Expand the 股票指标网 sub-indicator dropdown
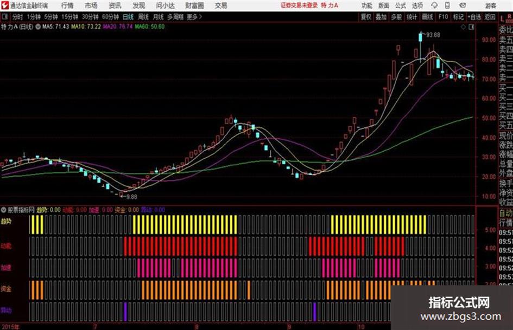This screenshot has height=330, width=513. click(4, 210)
